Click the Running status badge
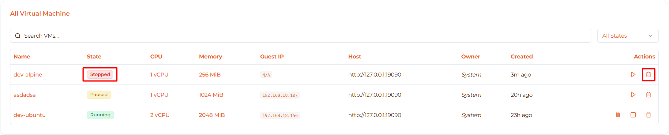Image resolution: width=669 pixels, height=135 pixels. click(100, 115)
